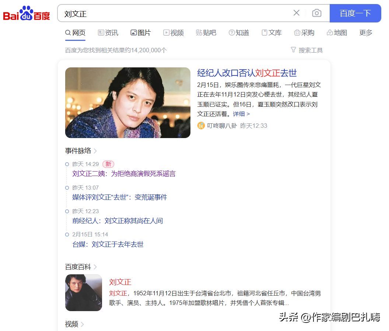The width and height of the screenshot is (389, 331).
Task: Clear the search box with the X icon
Action: click(297, 13)
